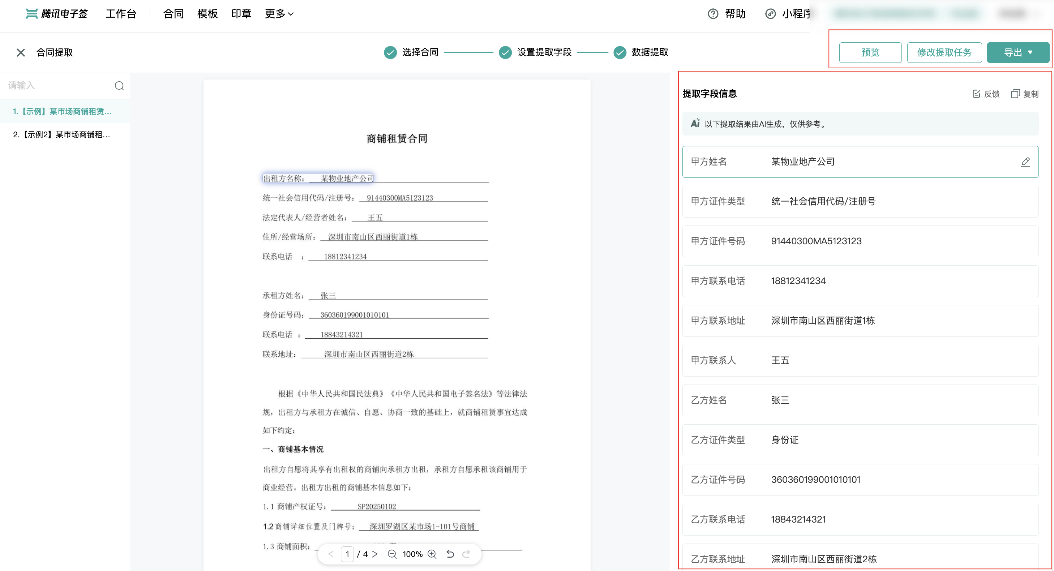
Task: Select the 甲方联系地址 field row
Action: point(861,321)
